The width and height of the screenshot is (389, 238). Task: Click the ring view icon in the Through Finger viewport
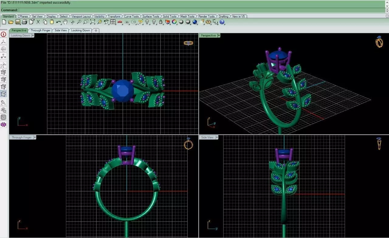(x=188, y=144)
